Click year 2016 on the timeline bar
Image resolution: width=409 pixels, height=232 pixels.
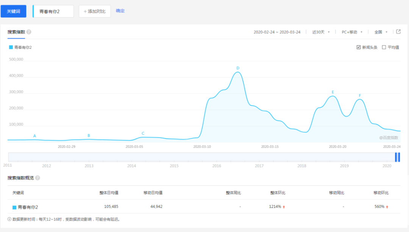coord(217,166)
